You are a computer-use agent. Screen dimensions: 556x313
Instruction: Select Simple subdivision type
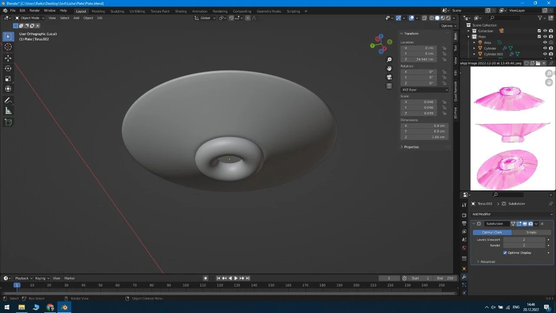(531, 232)
